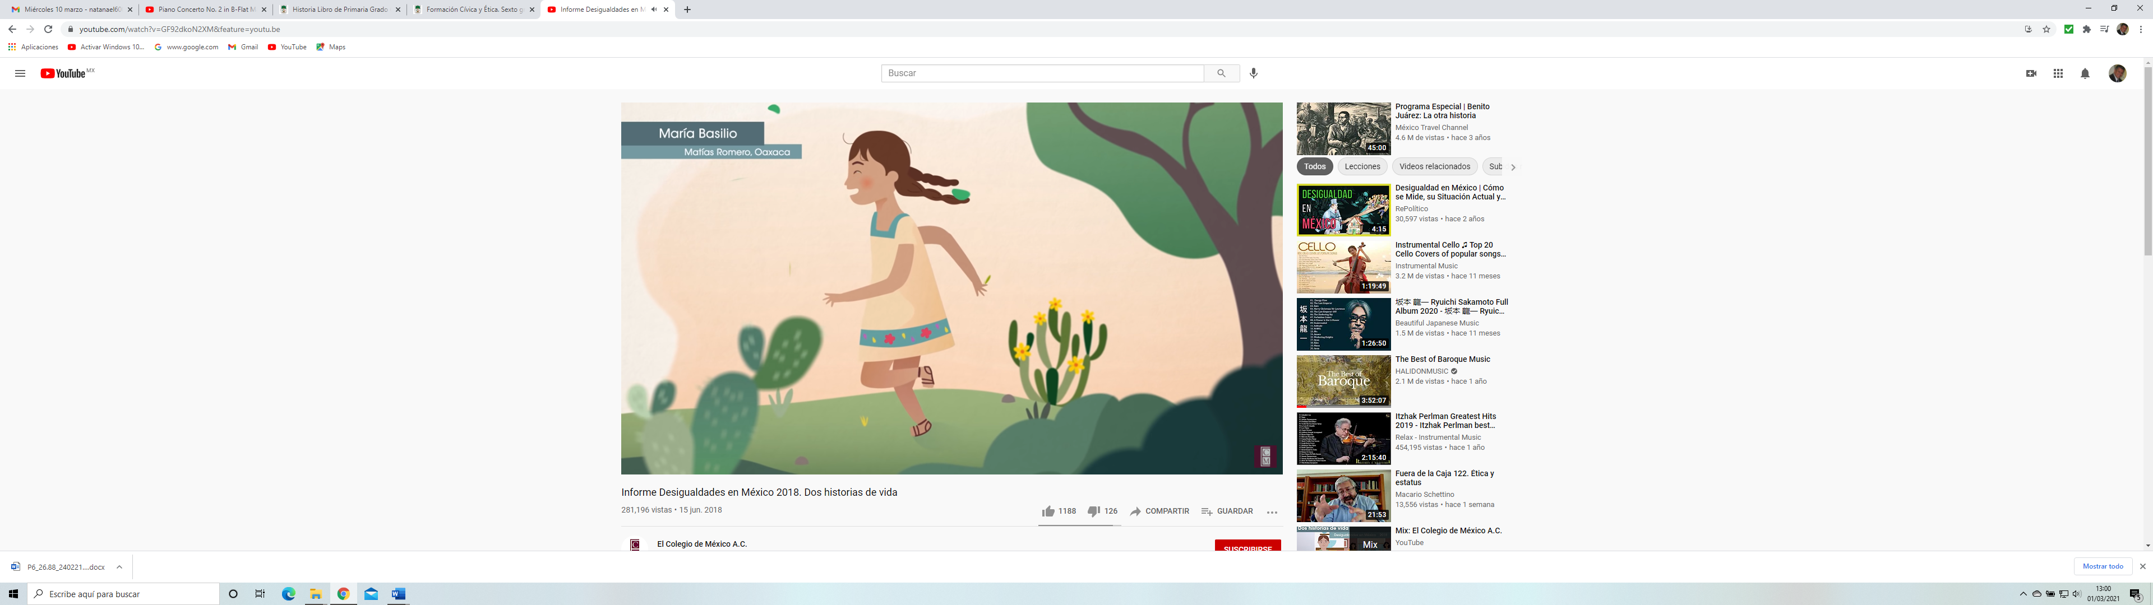Image resolution: width=2153 pixels, height=605 pixels.
Task: Click the YouTube hamburger guide menu icon
Action: click(x=20, y=73)
